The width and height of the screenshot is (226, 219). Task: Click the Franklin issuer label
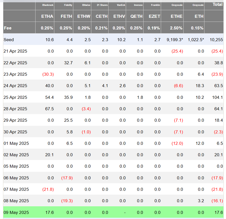coord(155,5)
